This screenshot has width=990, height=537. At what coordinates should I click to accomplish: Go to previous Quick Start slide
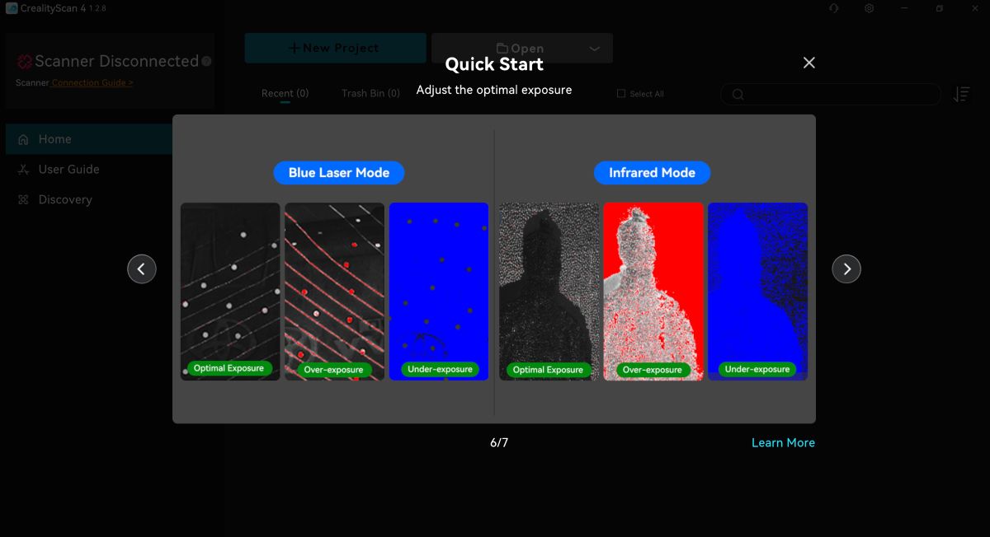click(142, 269)
